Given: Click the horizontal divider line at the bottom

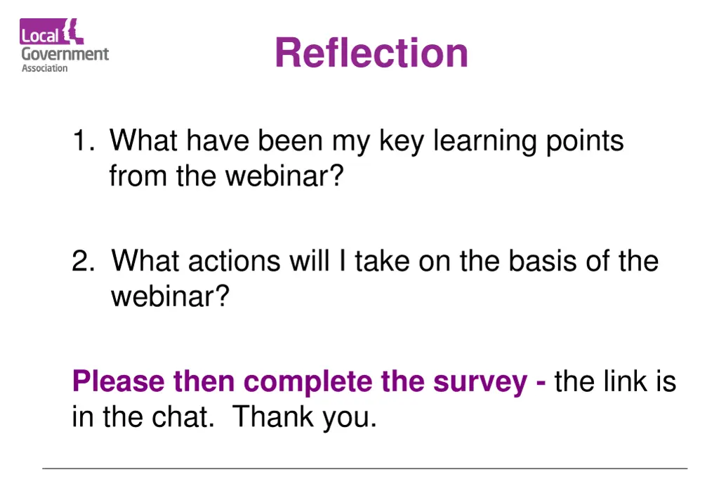Looking at the screenshot, I should point(365,468).
